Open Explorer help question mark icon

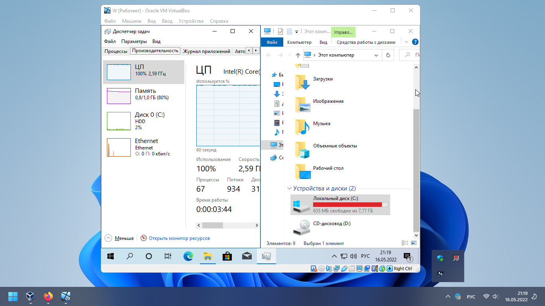tap(415, 42)
